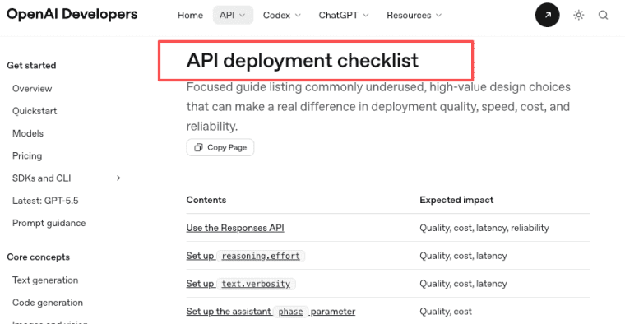Click the text.verbosity row impact cell
Image resolution: width=625 pixels, height=324 pixels.
pos(463,284)
